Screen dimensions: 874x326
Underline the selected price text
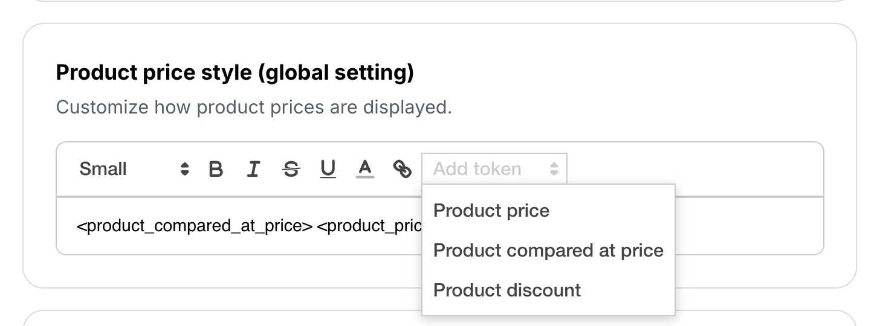(328, 170)
